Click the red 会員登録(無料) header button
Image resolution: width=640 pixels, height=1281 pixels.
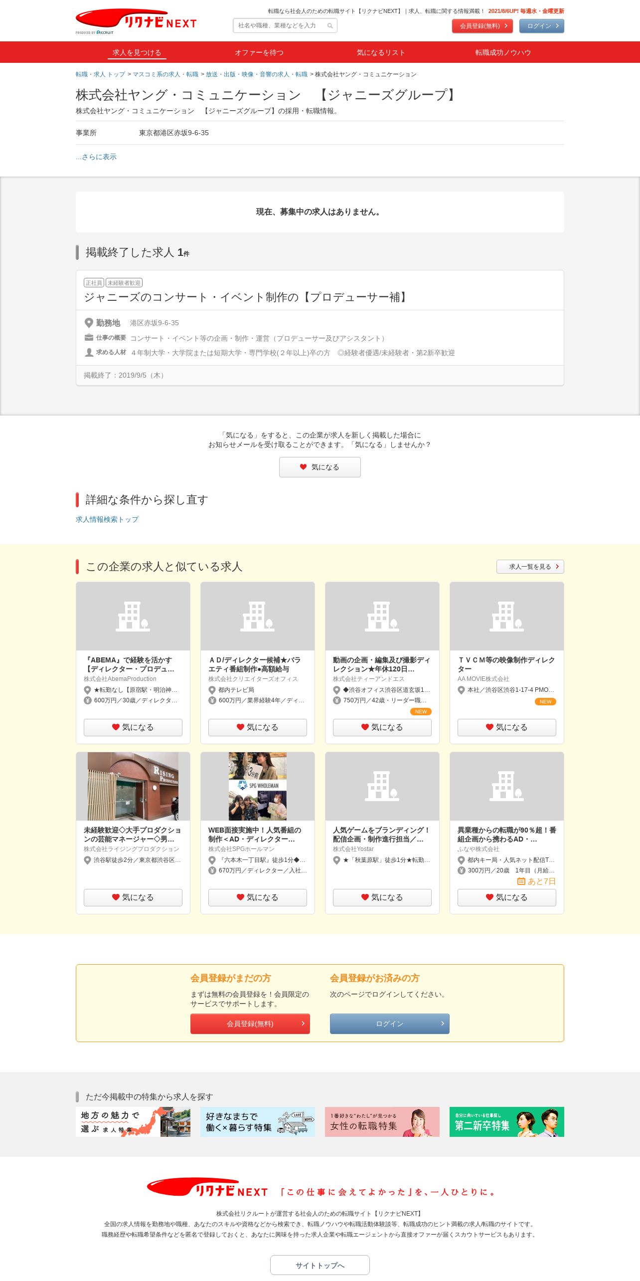(x=482, y=26)
